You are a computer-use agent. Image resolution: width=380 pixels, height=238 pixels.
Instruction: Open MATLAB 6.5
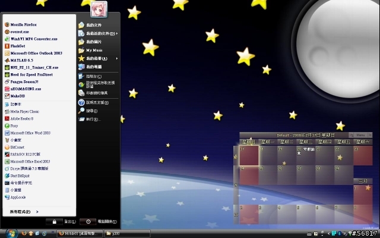[19, 60]
